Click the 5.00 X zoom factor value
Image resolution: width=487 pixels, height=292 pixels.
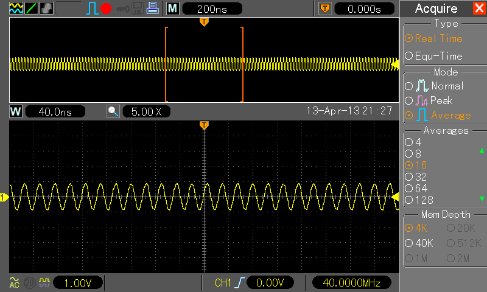pos(147,111)
